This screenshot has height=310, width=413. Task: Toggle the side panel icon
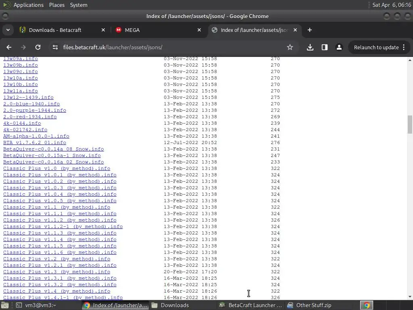pos(325,47)
